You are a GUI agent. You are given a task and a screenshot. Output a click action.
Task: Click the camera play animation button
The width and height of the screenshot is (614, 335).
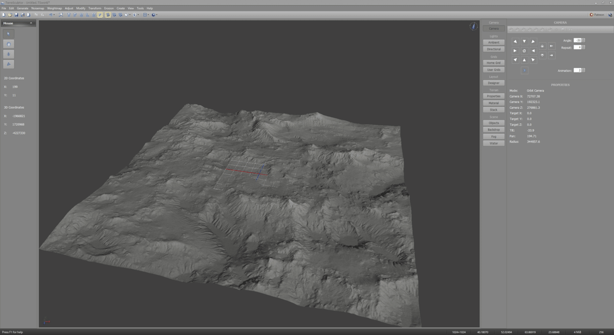tap(524, 70)
